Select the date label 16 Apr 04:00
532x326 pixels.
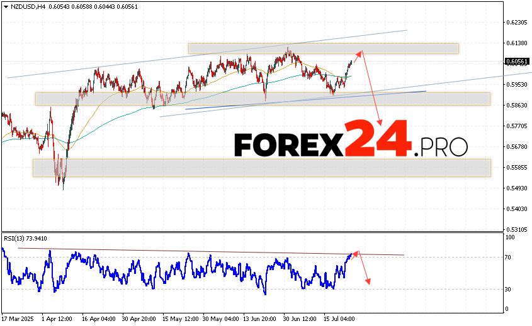coord(98,319)
